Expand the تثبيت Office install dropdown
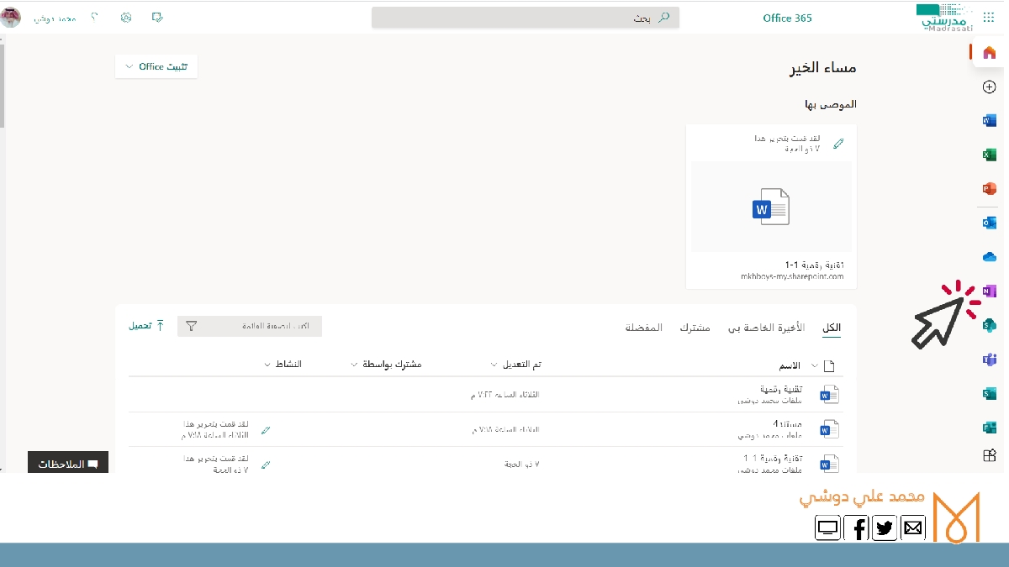Image resolution: width=1009 pixels, height=567 pixels. click(x=156, y=66)
